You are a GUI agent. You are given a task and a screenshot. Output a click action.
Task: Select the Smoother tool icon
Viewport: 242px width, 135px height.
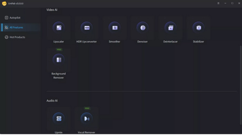point(114,28)
